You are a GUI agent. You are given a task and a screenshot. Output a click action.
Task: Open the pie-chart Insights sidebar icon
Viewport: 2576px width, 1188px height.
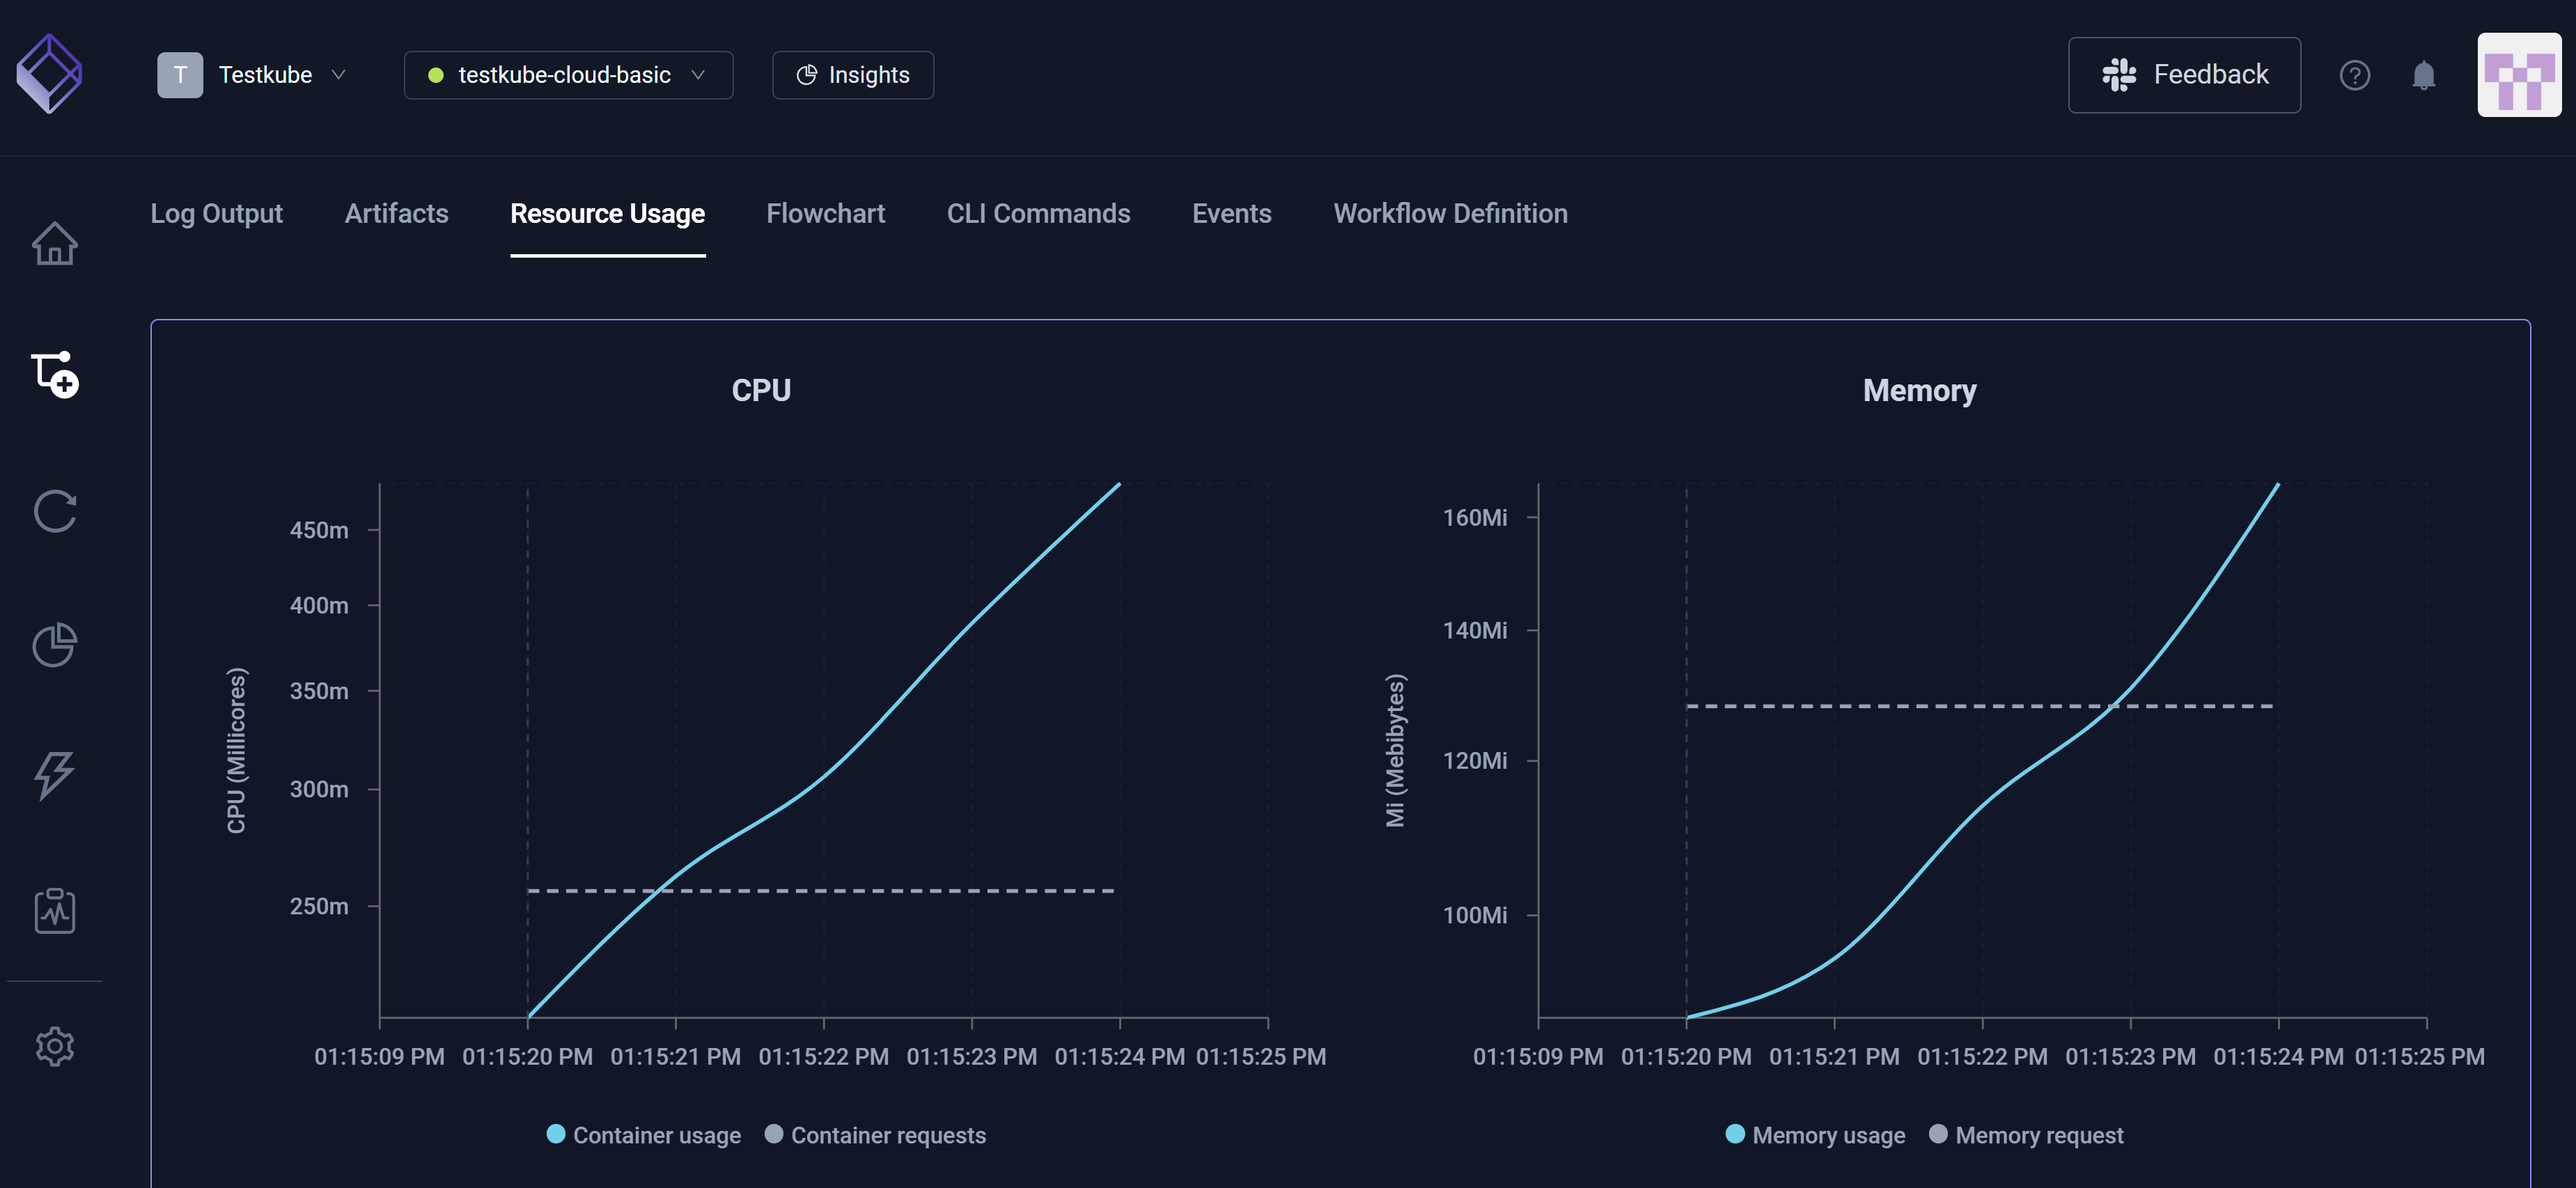click(x=54, y=644)
